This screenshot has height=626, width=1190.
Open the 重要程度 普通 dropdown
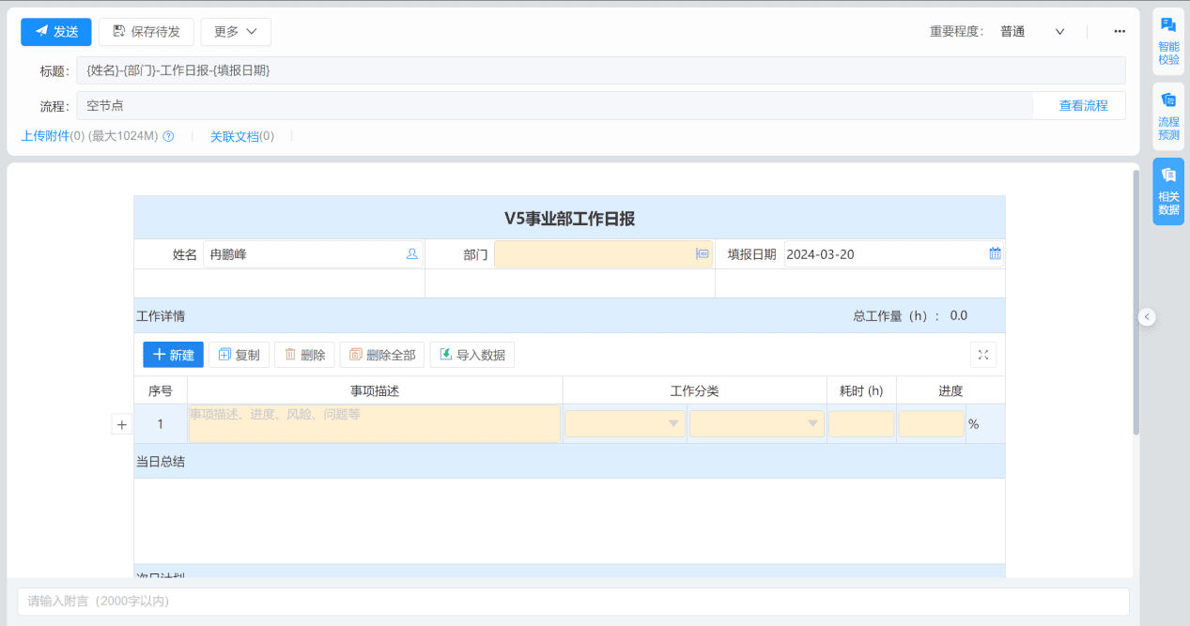pos(1031,32)
